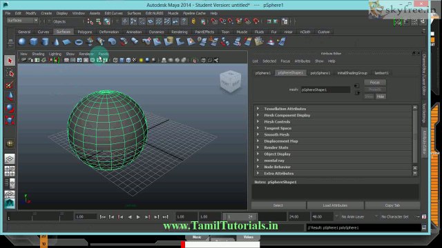
Task: Click the time slider at frame 1
Action: pos(9,217)
